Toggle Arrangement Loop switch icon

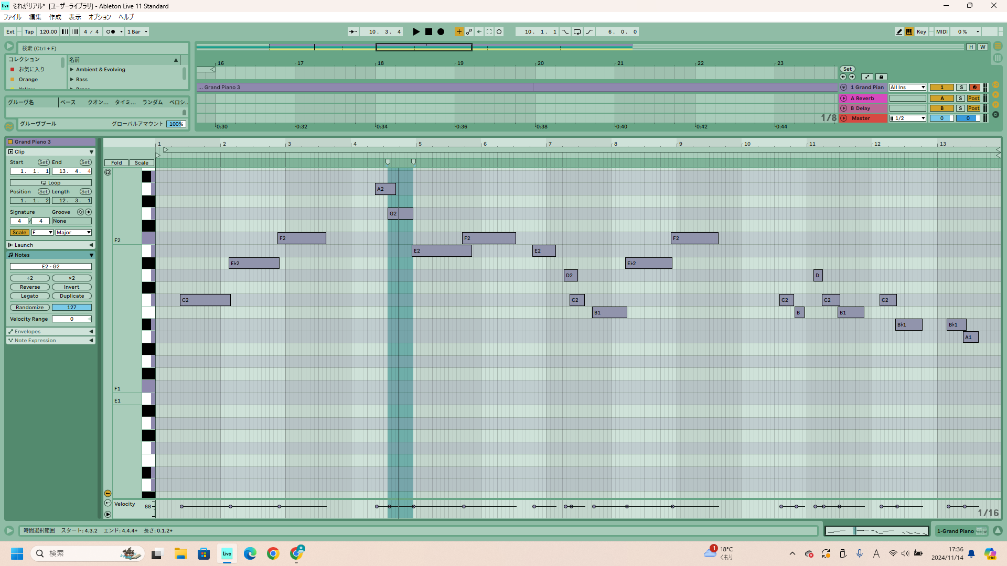577,32
